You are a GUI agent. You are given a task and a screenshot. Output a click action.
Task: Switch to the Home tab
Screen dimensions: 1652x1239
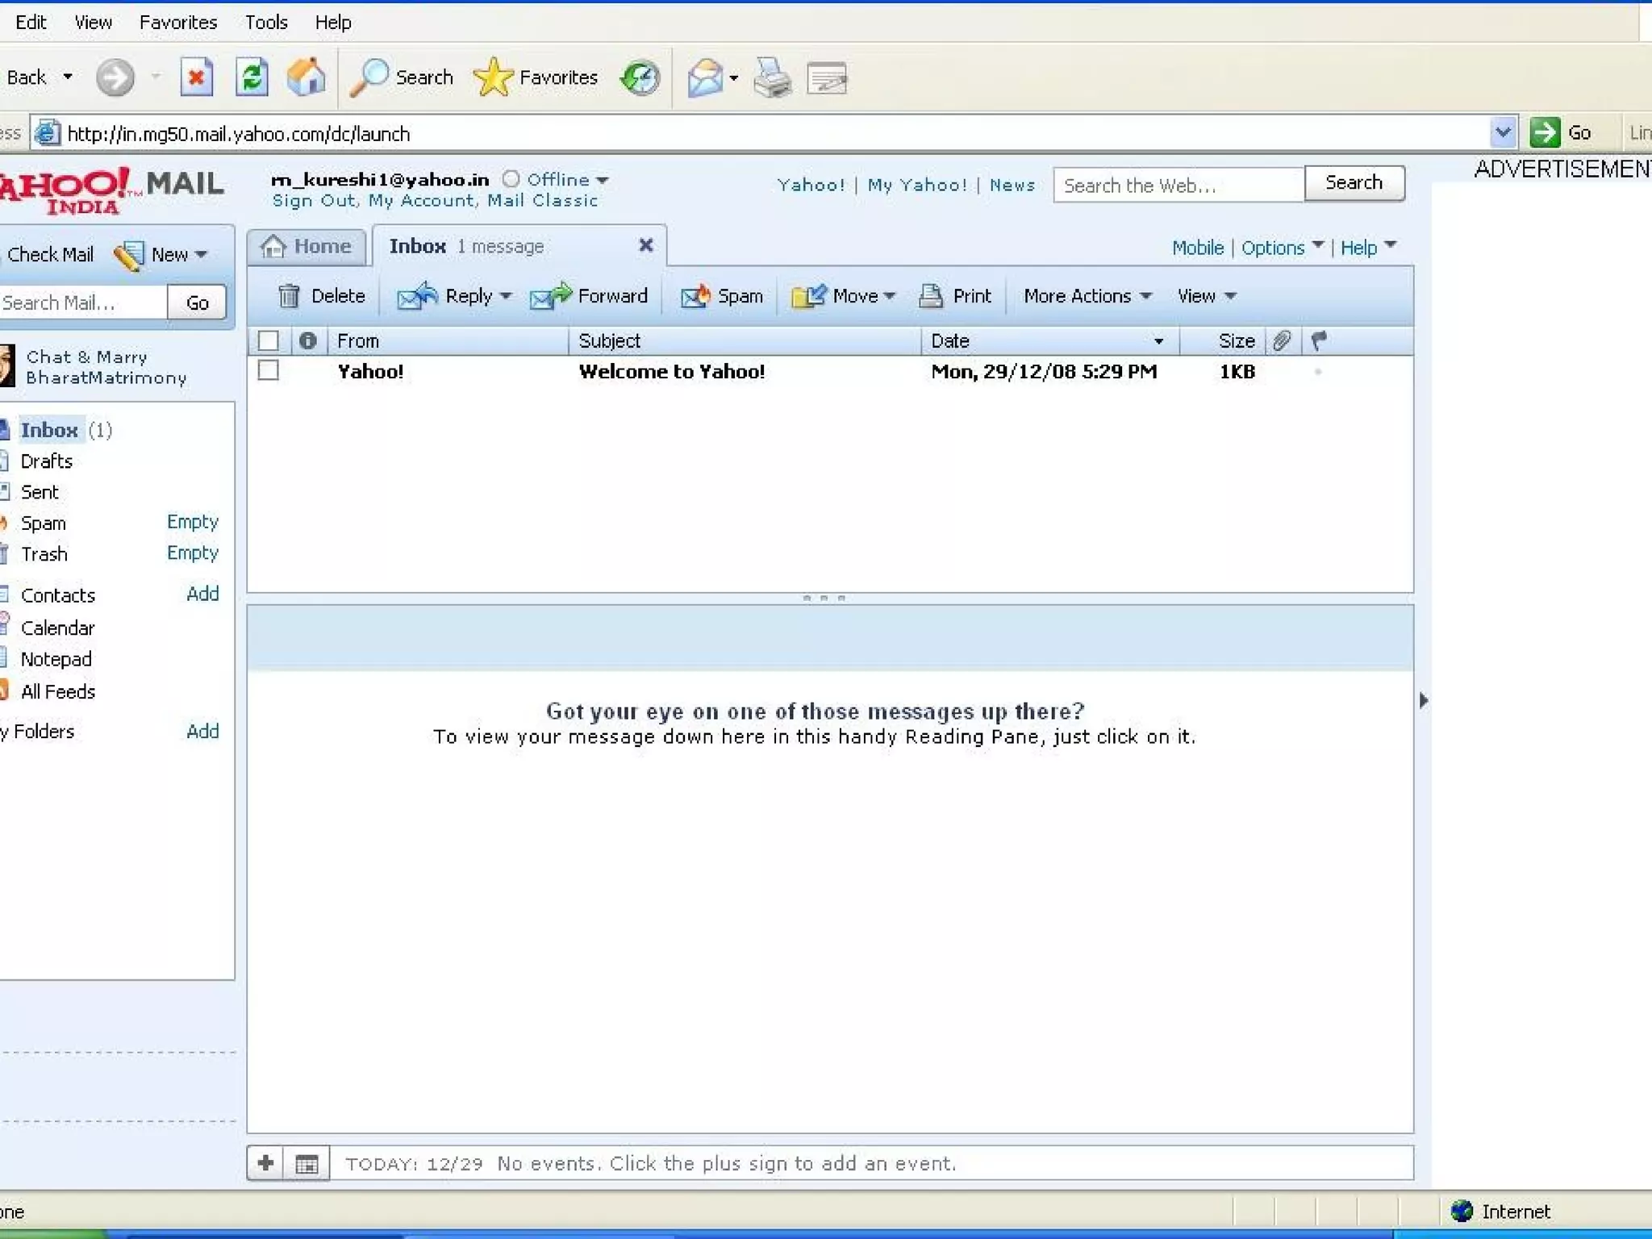(x=307, y=246)
